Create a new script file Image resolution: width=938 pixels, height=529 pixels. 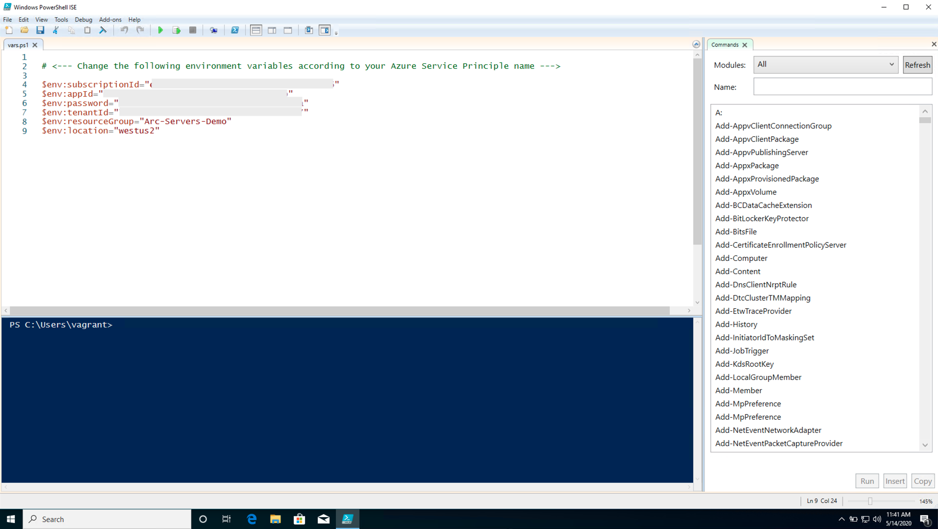9,30
